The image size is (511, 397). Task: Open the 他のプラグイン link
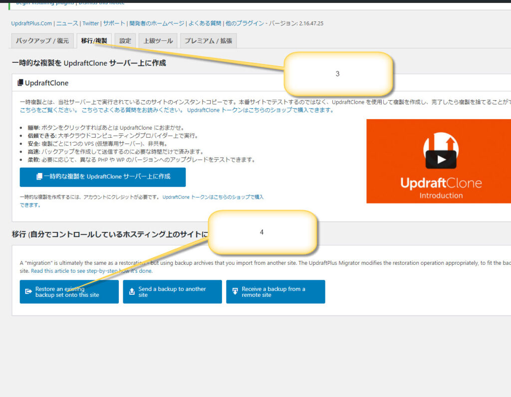(x=245, y=23)
